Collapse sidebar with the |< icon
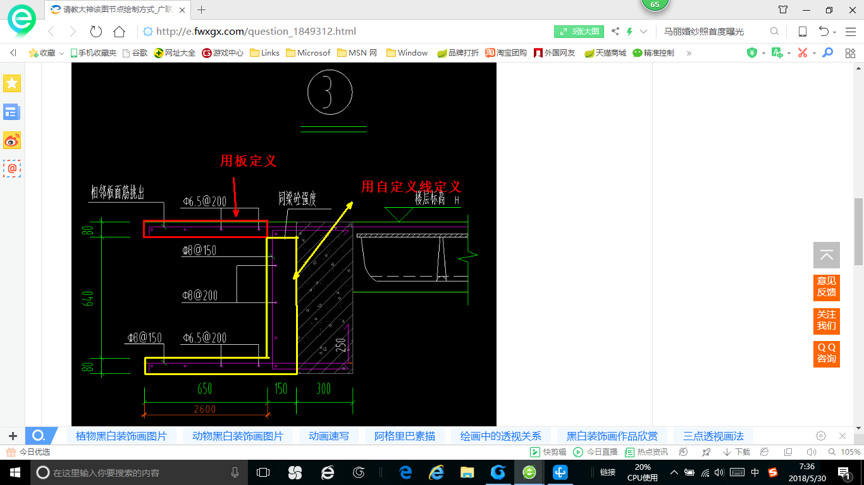The height and width of the screenshot is (485, 864). (13, 53)
